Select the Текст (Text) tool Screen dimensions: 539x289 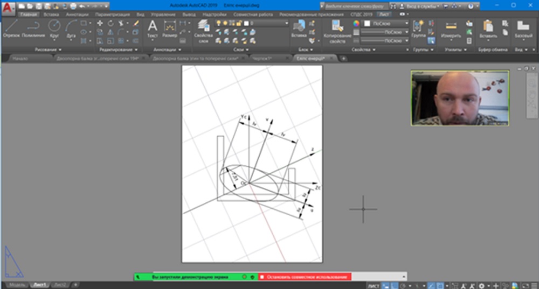click(x=153, y=29)
